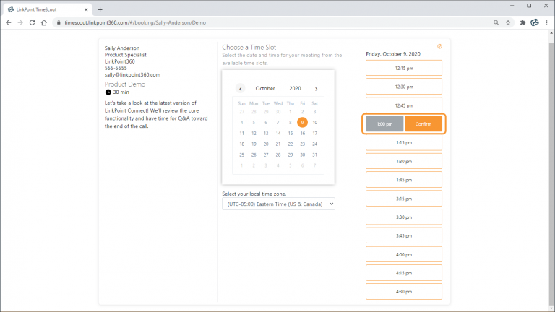Image resolution: width=555 pixels, height=312 pixels.
Task: Switch to the LinkPoint TimeScout tab
Action: click(x=47, y=9)
